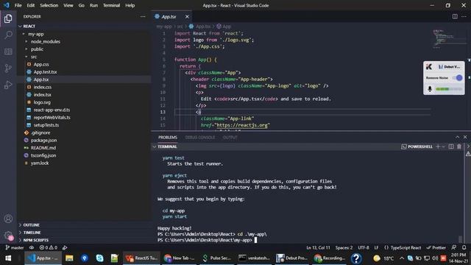Open the Selection menu
The width and height of the screenshot is (471, 265).
(x=49, y=5)
